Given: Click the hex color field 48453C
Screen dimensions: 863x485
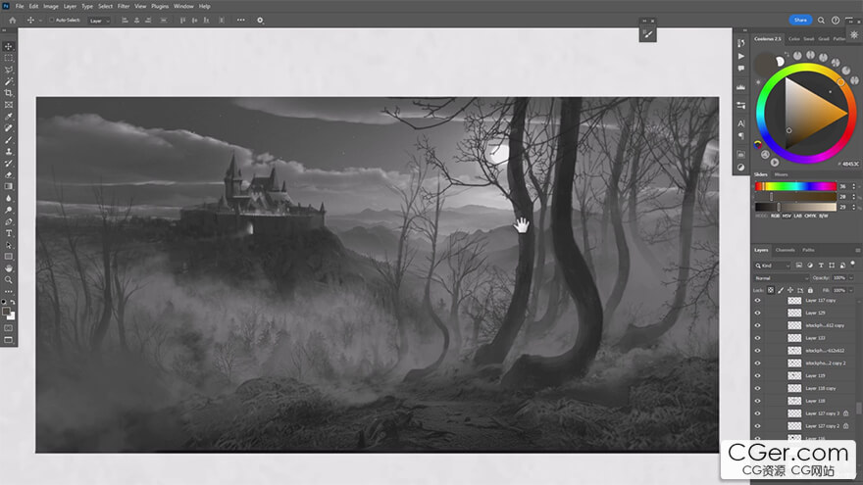Looking at the screenshot, I should [x=850, y=164].
